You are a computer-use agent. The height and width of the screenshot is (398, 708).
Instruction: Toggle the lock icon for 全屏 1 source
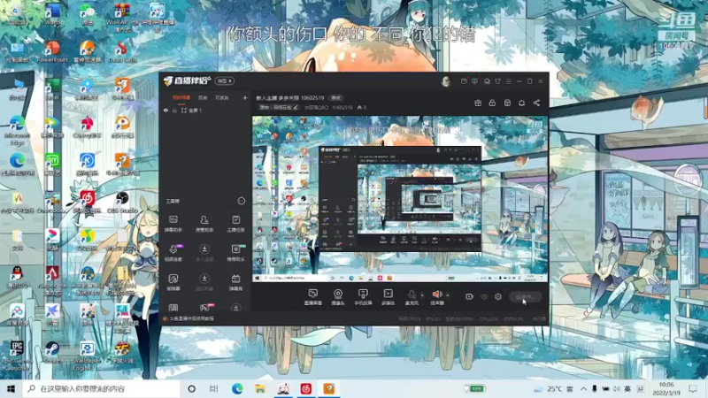[174, 110]
